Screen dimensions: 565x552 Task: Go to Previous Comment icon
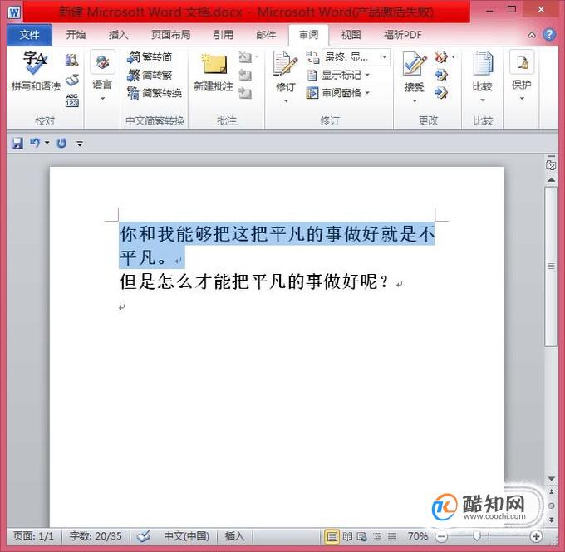coord(245,75)
